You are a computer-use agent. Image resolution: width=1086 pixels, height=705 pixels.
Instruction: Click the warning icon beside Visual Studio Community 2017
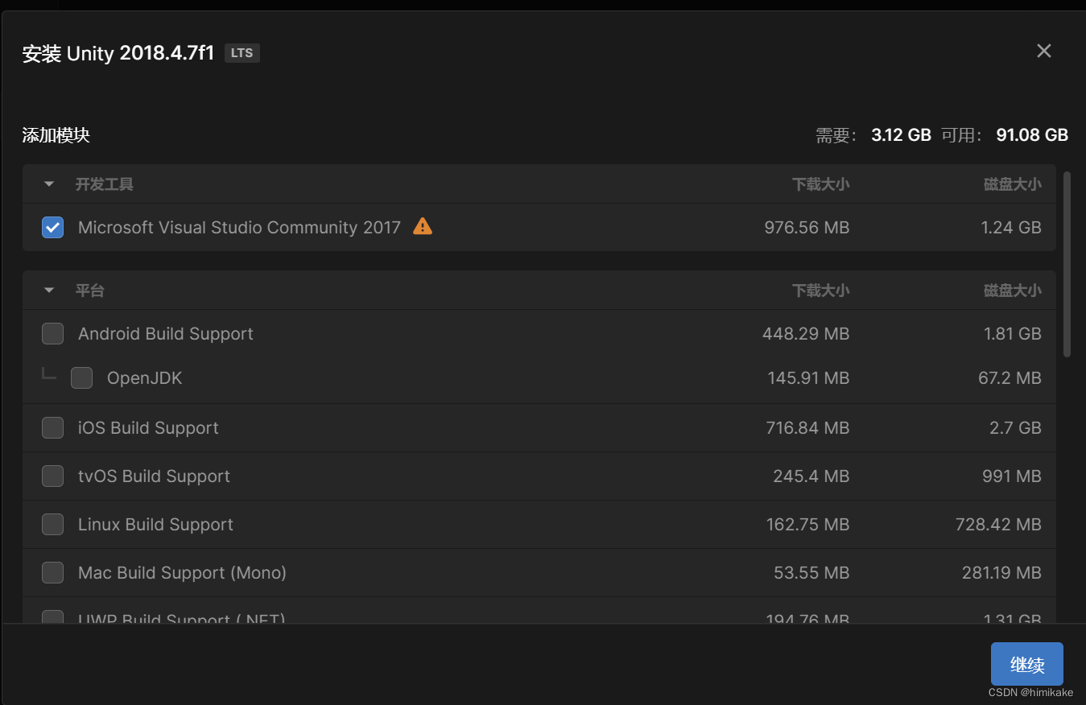(422, 227)
